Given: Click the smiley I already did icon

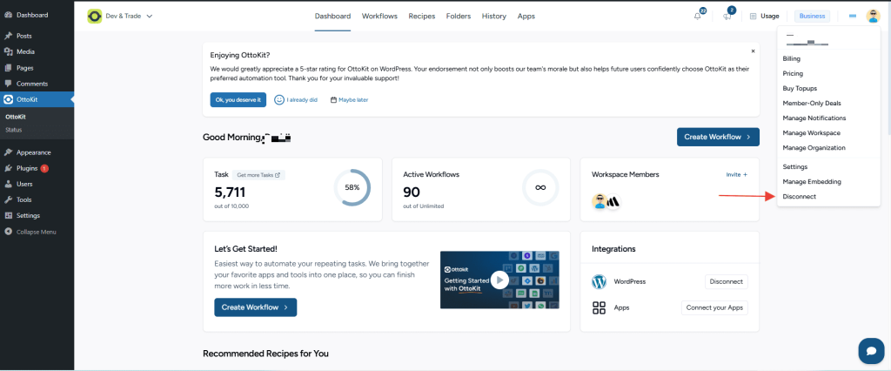Looking at the screenshot, I should point(279,99).
